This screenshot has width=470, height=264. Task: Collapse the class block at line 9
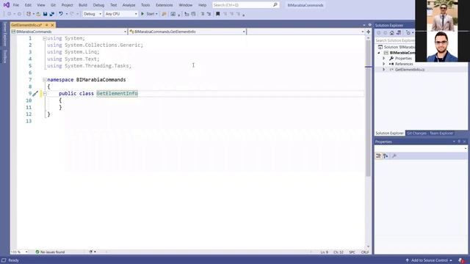45,94
